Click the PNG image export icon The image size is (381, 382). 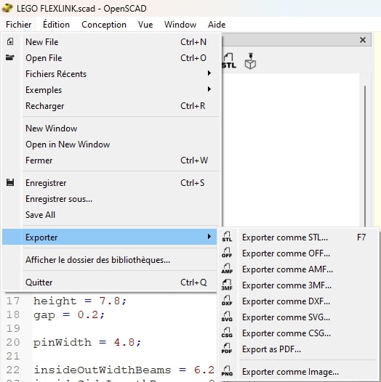coord(227,371)
